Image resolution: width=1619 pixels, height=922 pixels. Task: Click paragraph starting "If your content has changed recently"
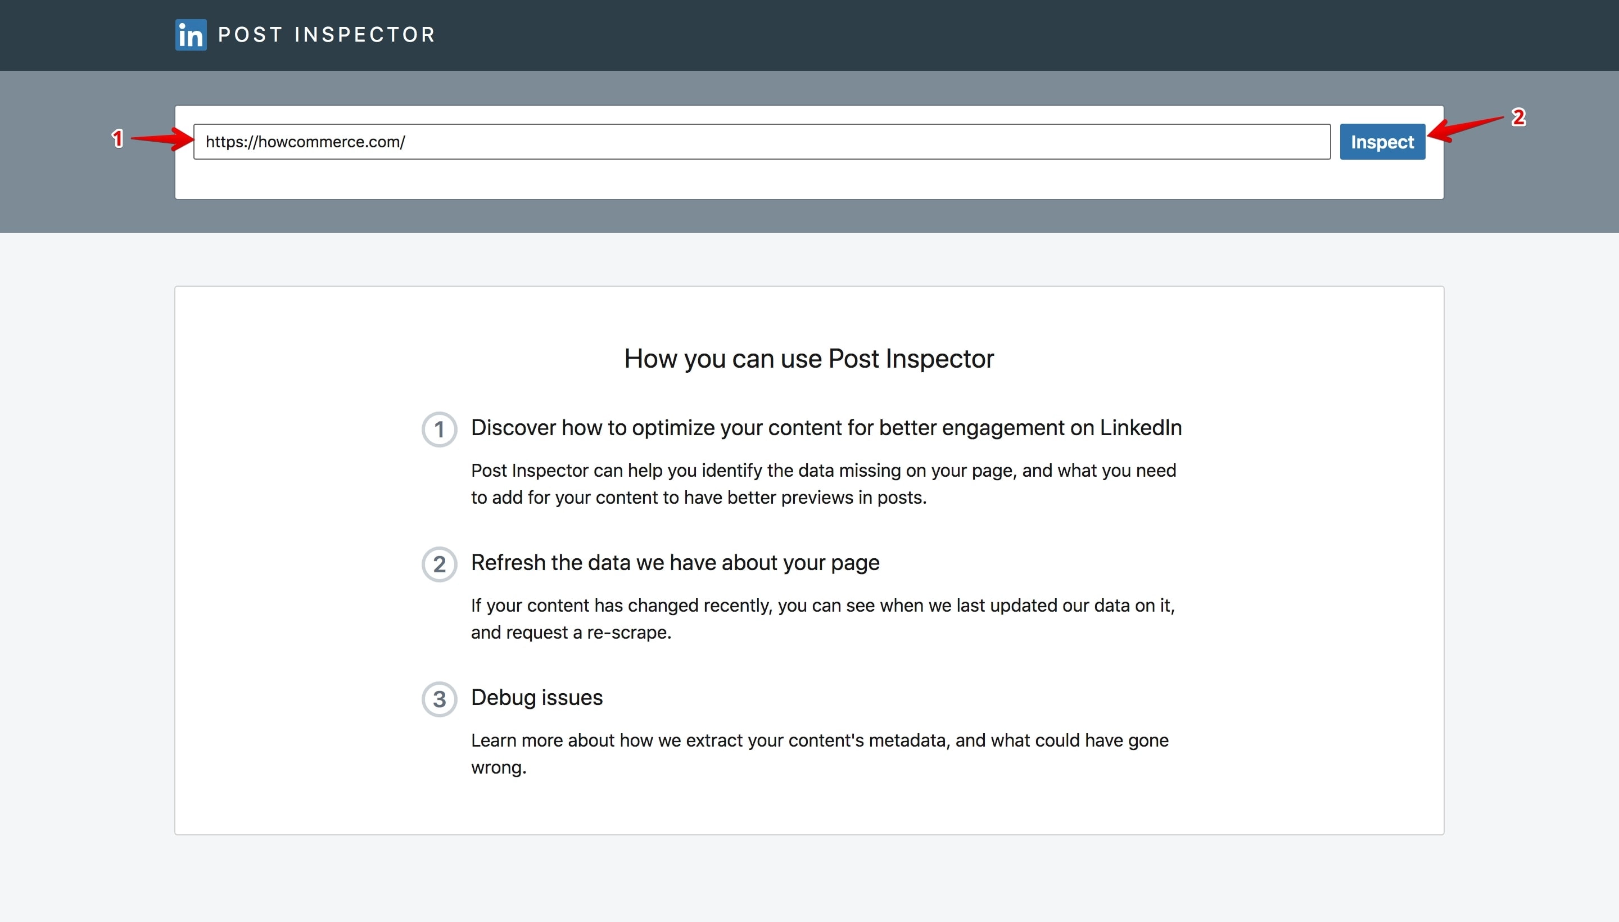[823, 620]
